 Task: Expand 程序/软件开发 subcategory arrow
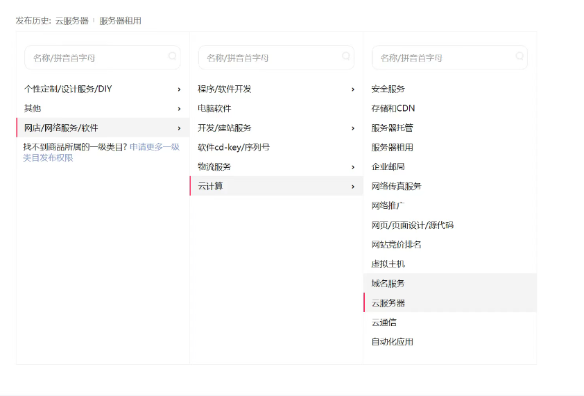click(x=352, y=89)
